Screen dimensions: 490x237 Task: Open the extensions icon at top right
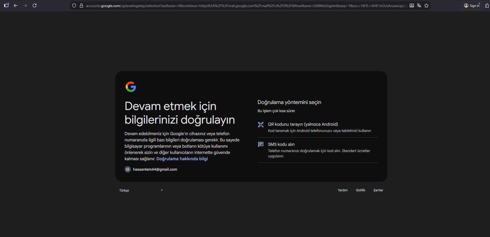(x=487, y=5)
